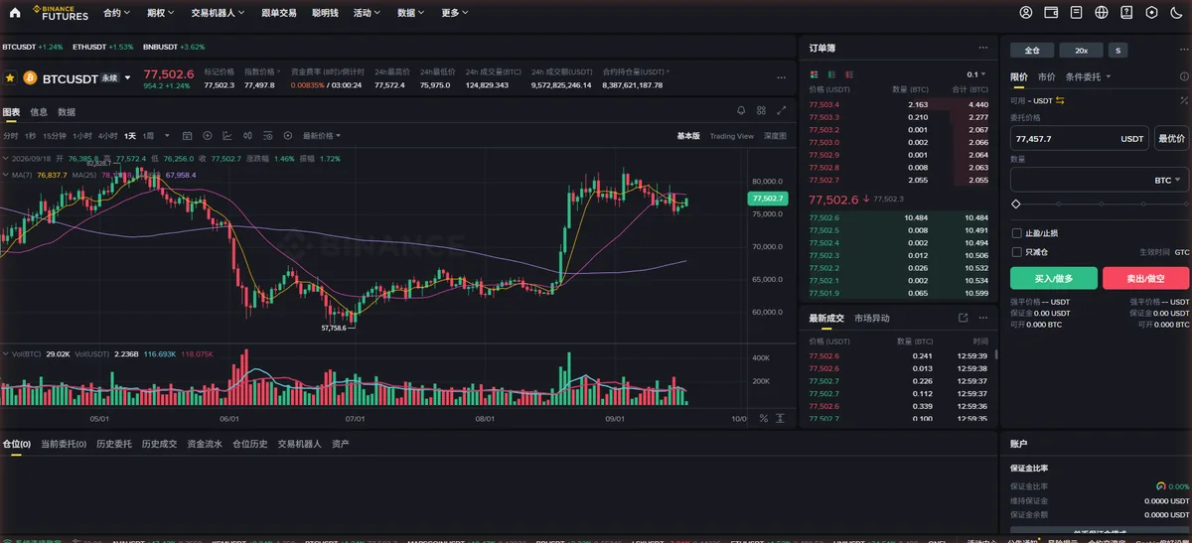Select the 市价 market order tab
The width and height of the screenshot is (1192, 543).
(1047, 76)
